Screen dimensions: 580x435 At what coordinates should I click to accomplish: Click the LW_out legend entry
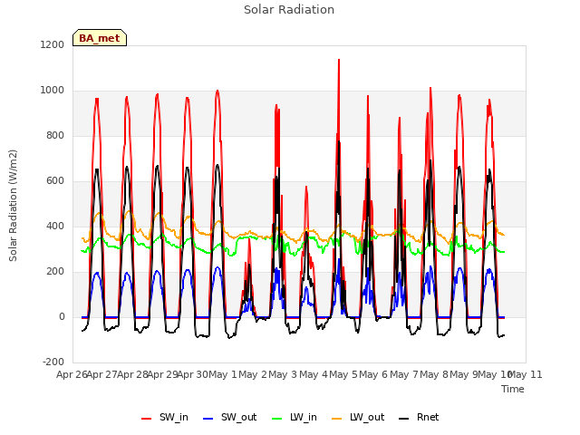tap(358, 418)
